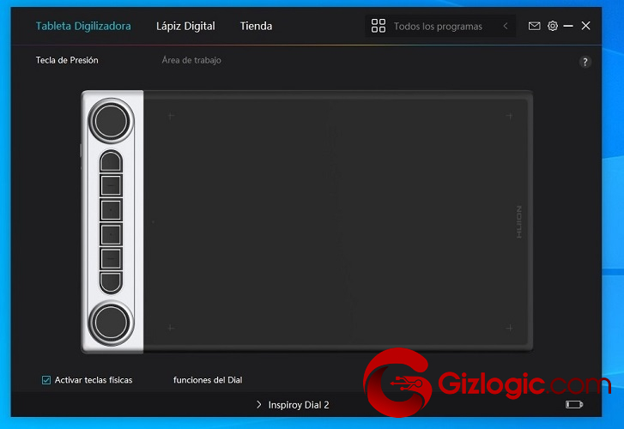This screenshot has width=624, height=429.
Task: Click the Inspiroy Dial 2 device name
Action: click(299, 405)
